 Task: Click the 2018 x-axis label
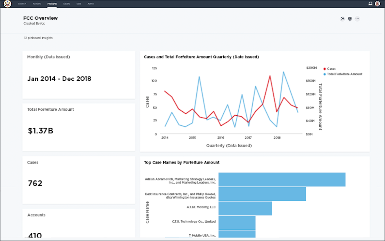click(277, 138)
